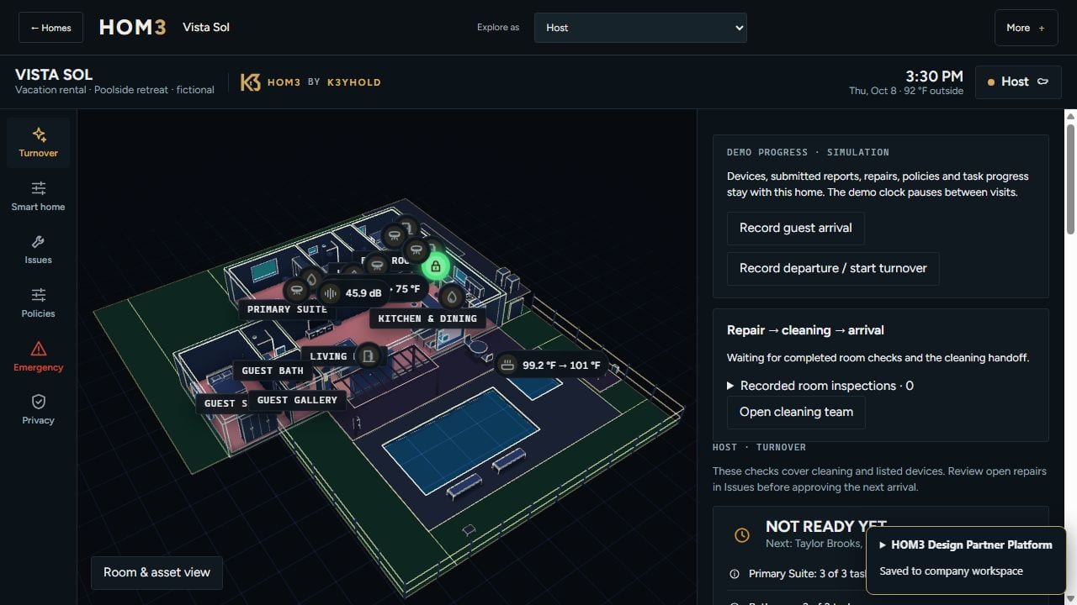The image size is (1077, 605).
Task: Select smoke detector above Primary Suite label
Action: pyautogui.click(x=295, y=291)
